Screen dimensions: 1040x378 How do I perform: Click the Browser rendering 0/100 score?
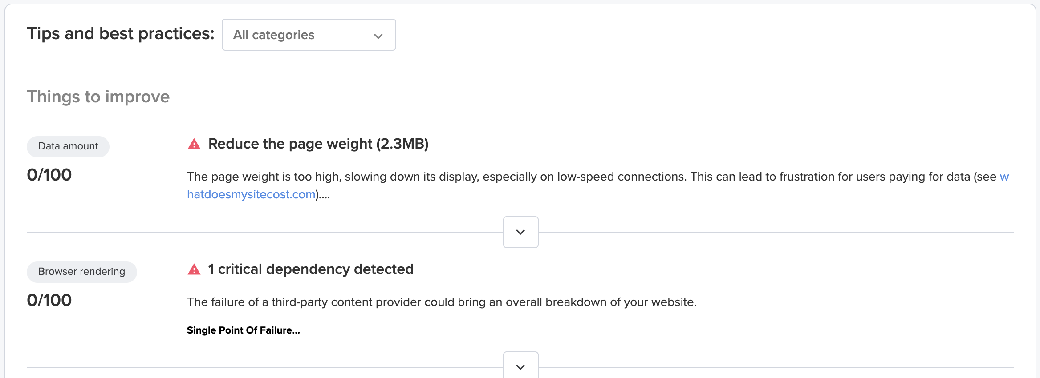(49, 300)
